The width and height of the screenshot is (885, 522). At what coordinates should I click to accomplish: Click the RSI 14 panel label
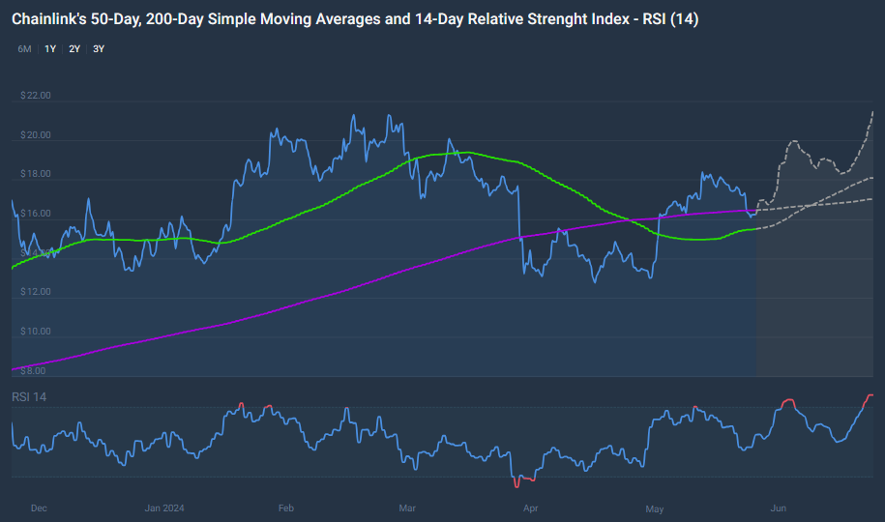pos(29,397)
